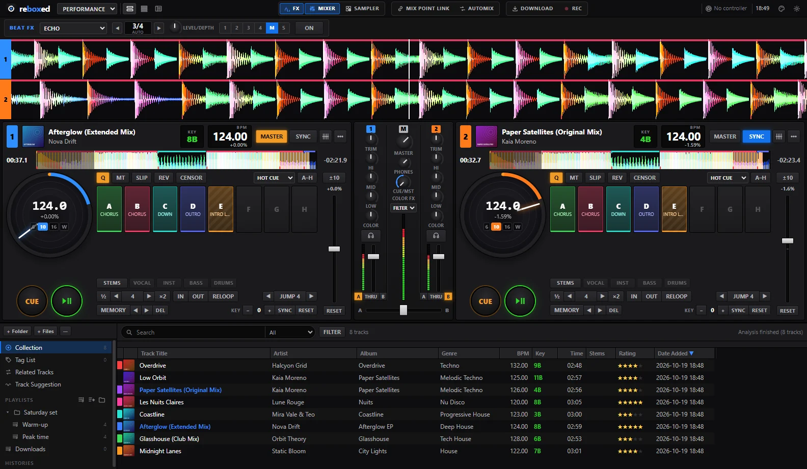The width and height of the screenshot is (807, 469).
Task: Toggle SLIP mode on deck 2
Action: pyautogui.click(x=595, y=178)
